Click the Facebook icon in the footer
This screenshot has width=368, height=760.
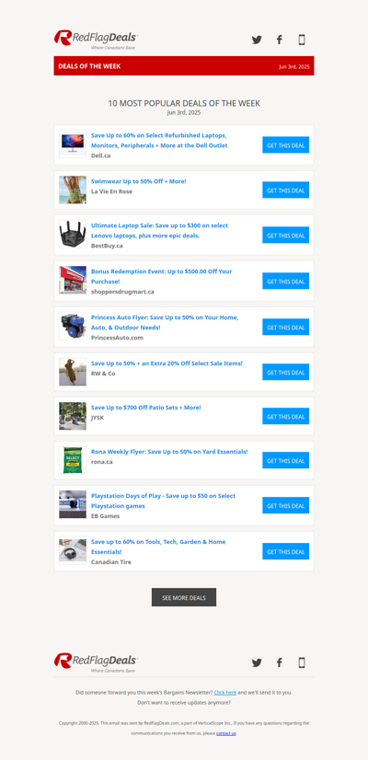[280, 662]
